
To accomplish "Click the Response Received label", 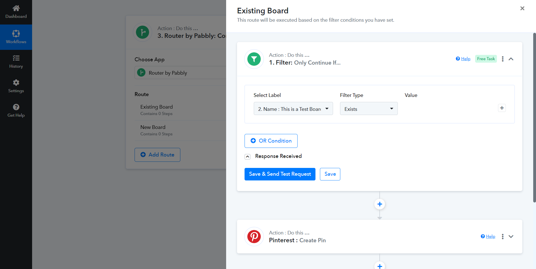I will point(278,156).
